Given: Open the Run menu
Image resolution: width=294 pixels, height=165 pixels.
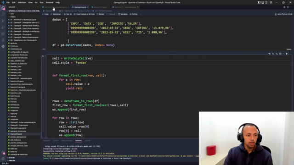Looking at the screenshot, I should [x=42, y=2].
